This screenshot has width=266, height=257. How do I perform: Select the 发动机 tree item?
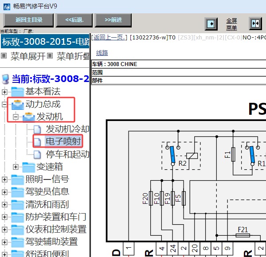click(x=50, y=117)
